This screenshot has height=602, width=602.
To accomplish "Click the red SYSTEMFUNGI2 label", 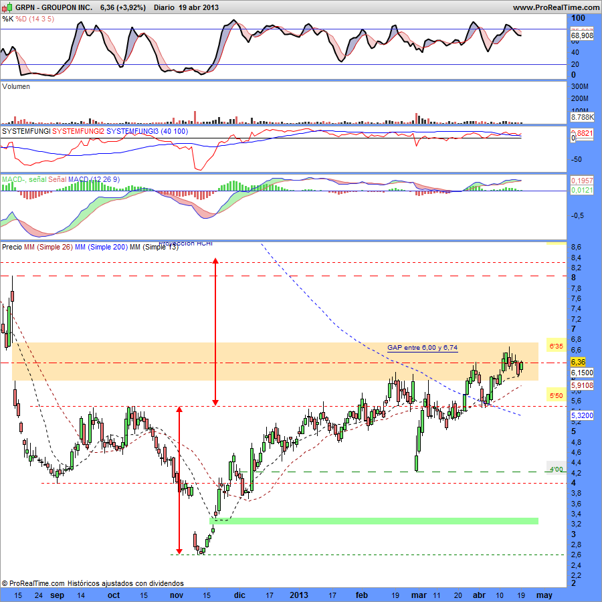I will point(78,131).
